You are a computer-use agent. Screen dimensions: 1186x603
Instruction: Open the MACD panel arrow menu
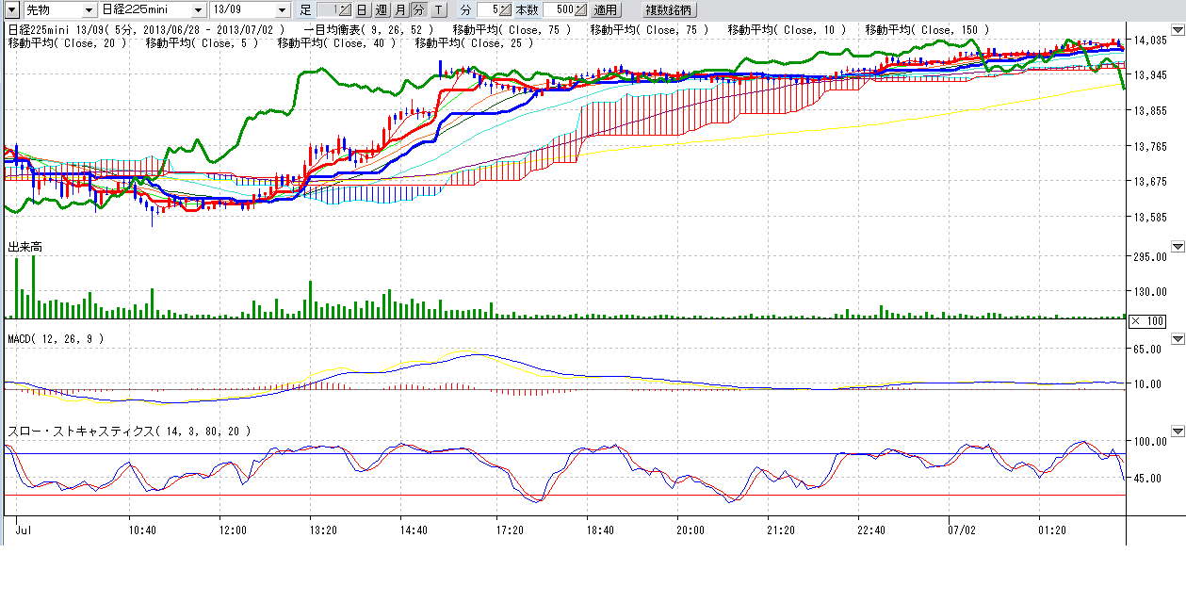(1177, 339)
